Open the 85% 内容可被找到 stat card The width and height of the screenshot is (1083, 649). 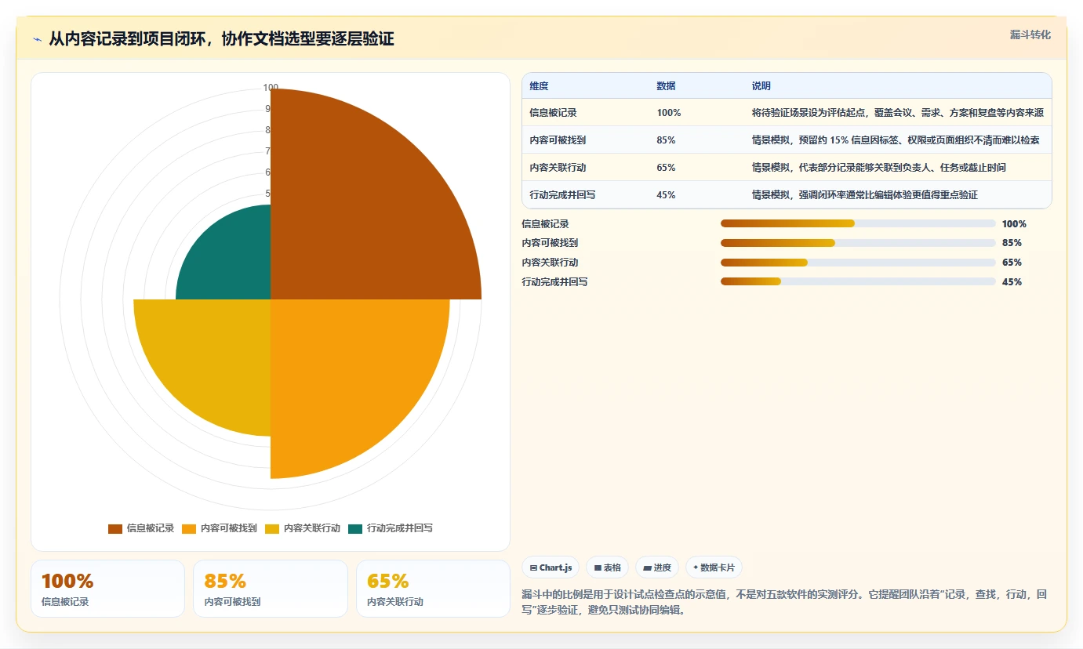[x=271, y=589]
